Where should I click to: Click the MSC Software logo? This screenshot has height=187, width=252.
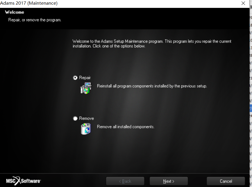[24, 181]
